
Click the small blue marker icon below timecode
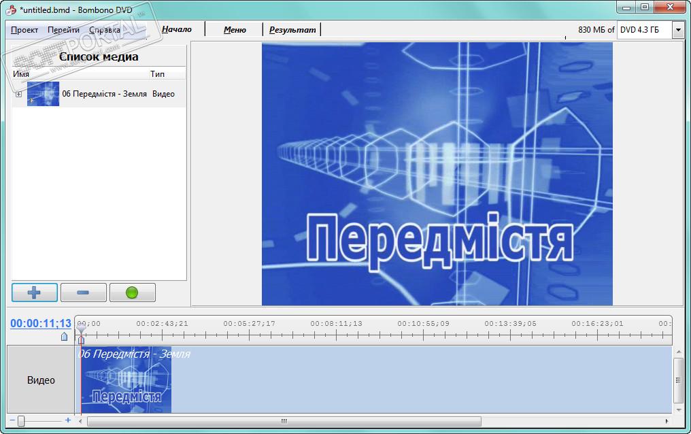click(65, 336)
